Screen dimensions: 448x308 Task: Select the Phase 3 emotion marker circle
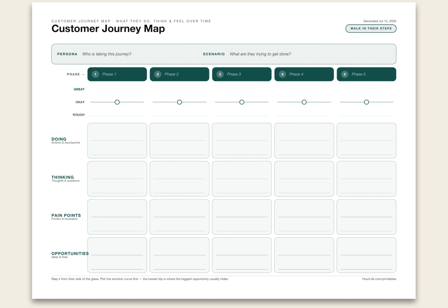coord(242,102)
